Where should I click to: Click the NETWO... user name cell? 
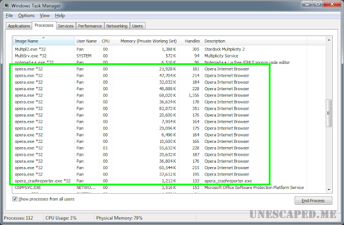coord(86,187)
